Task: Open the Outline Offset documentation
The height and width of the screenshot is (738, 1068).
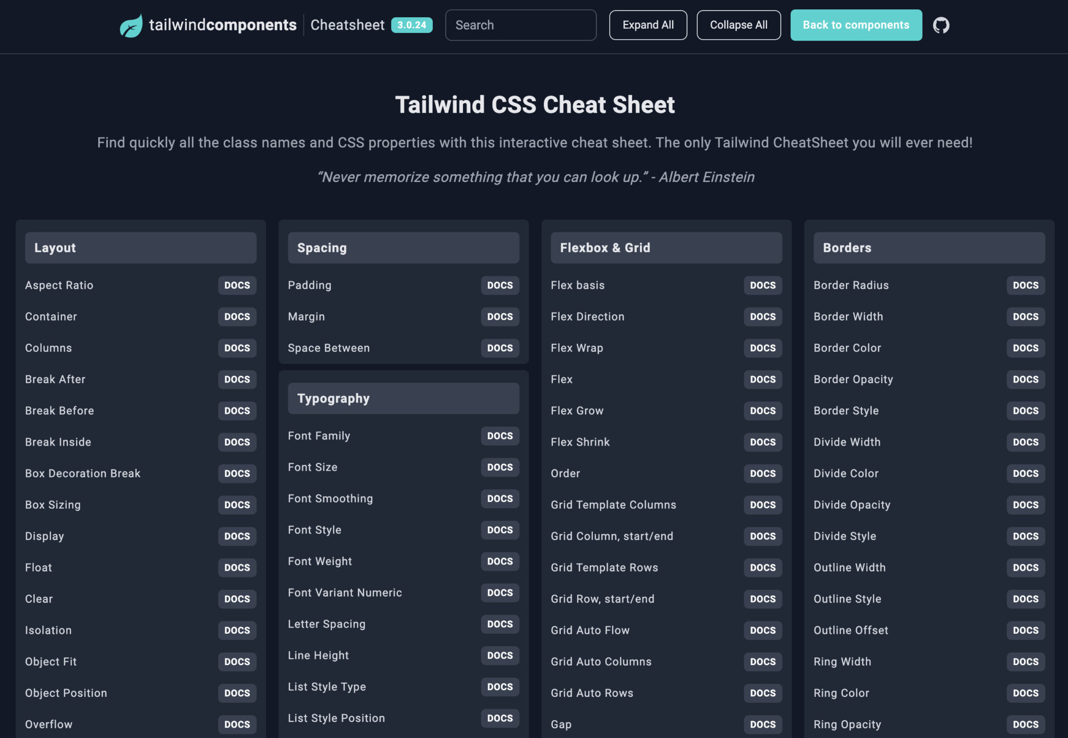Action: click(x=1025, y=630)
